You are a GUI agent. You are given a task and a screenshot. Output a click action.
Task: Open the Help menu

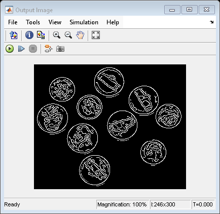[113, 22]
